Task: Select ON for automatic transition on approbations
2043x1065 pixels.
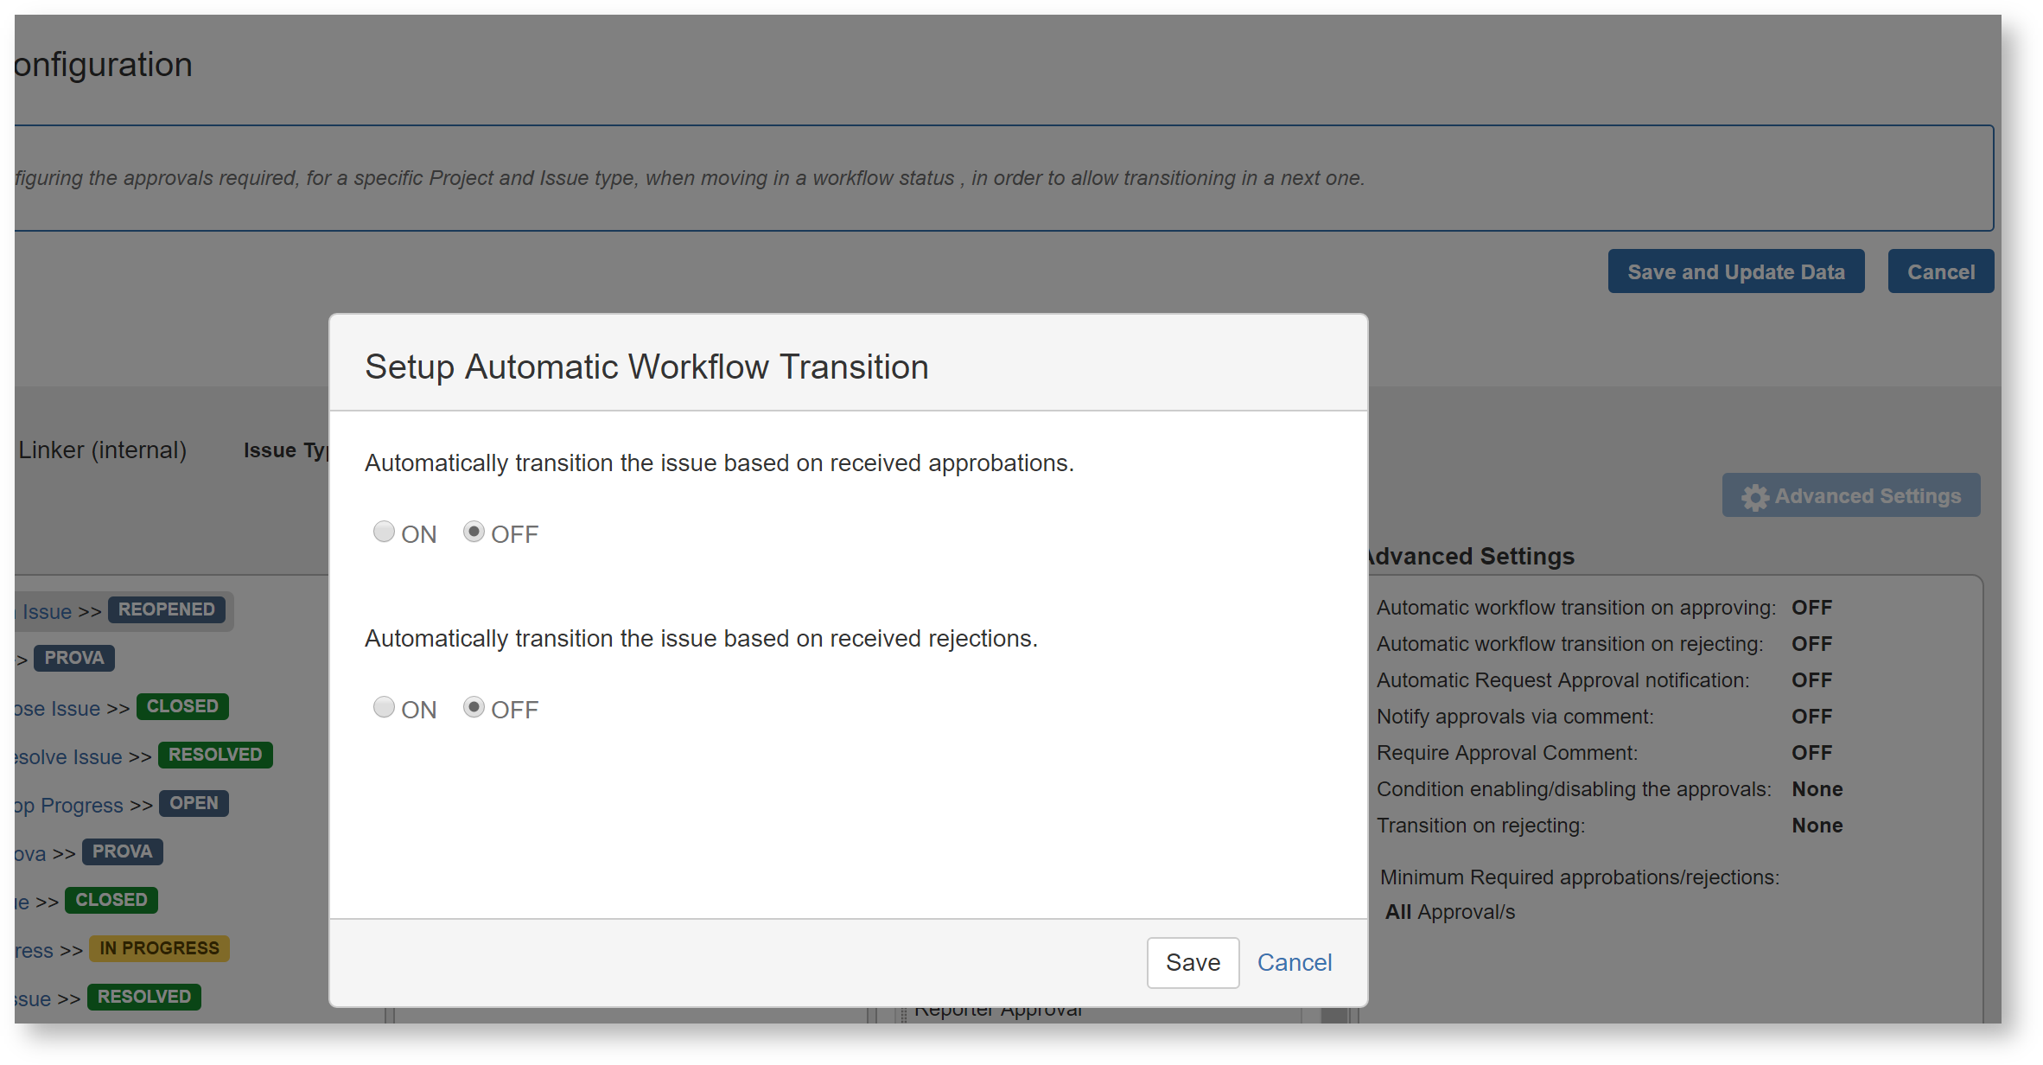Action: point(384,532)
